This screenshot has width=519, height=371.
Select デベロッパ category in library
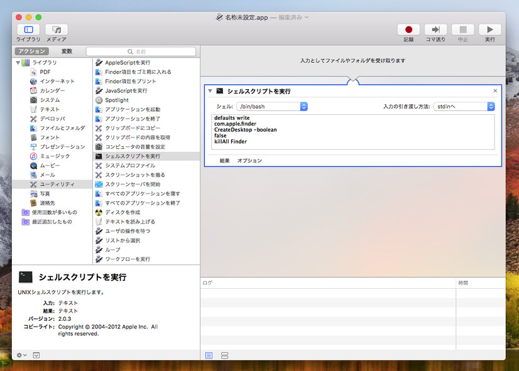[x=52, y=119]
